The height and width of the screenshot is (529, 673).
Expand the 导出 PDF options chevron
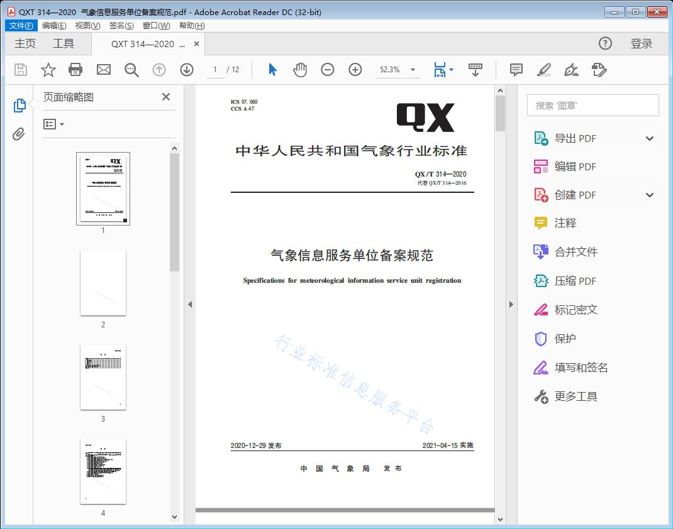click(x=649, y=138)
